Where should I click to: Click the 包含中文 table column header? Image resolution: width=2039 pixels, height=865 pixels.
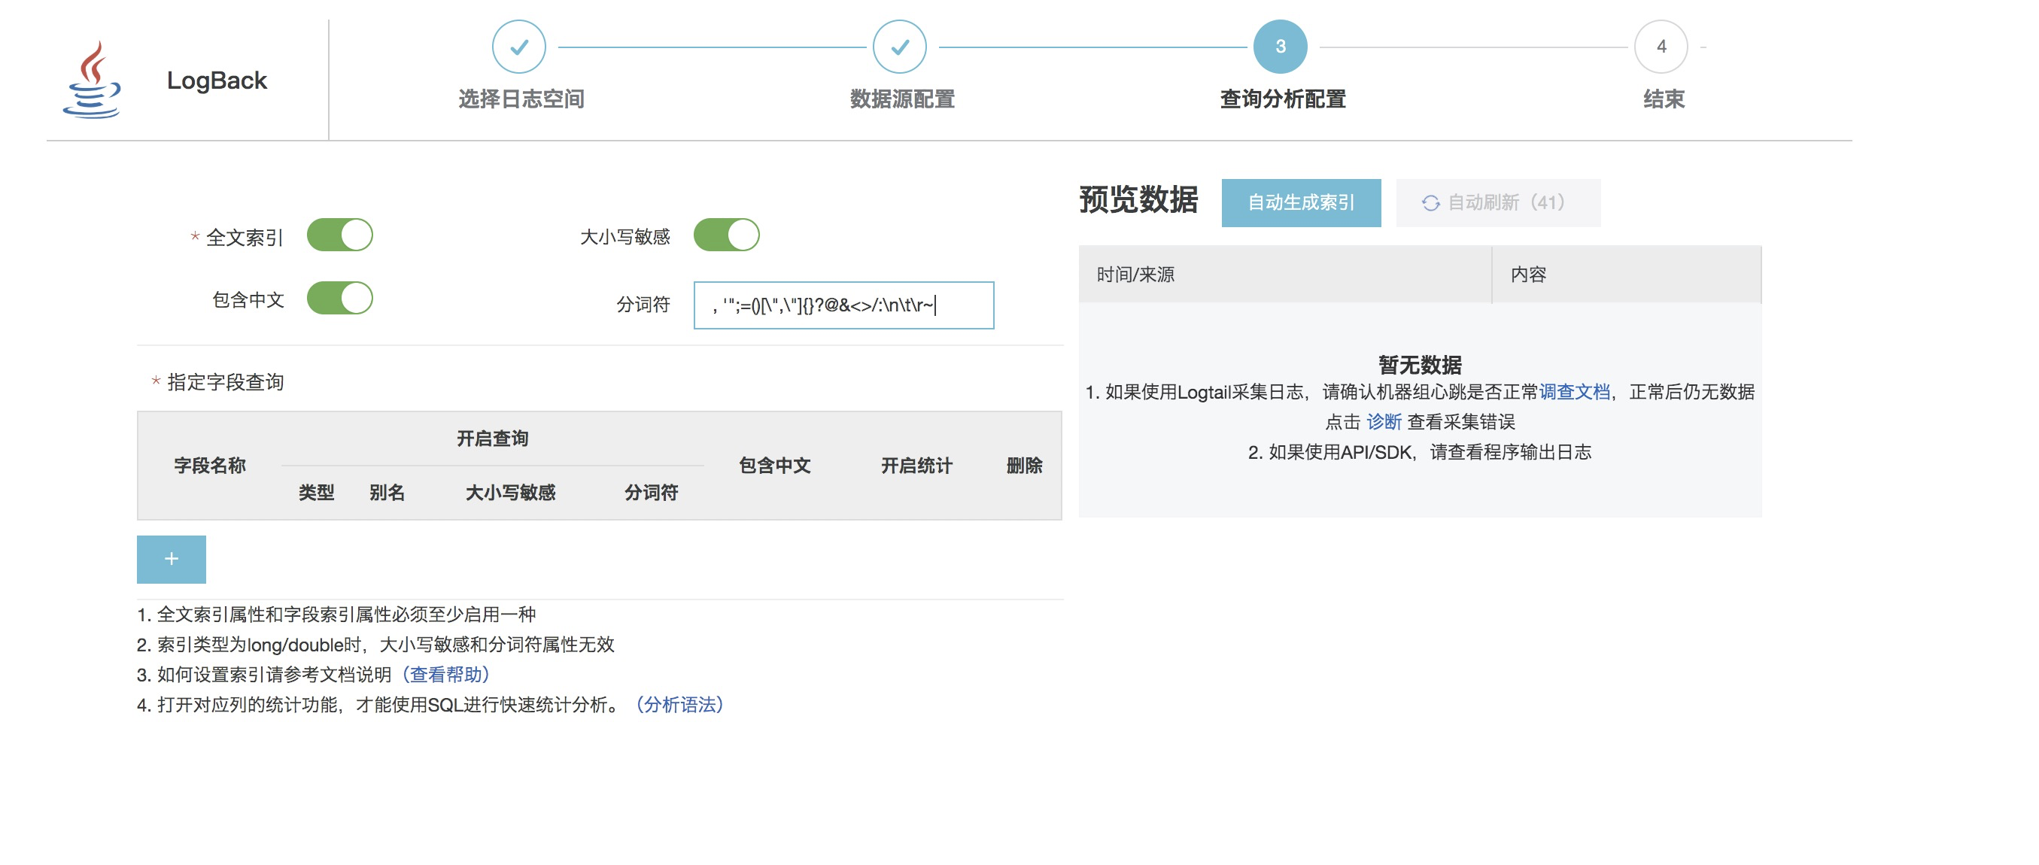coord(774,466)
